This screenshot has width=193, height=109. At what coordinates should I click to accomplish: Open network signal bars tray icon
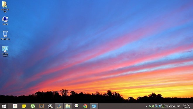(x=173, y=106)
